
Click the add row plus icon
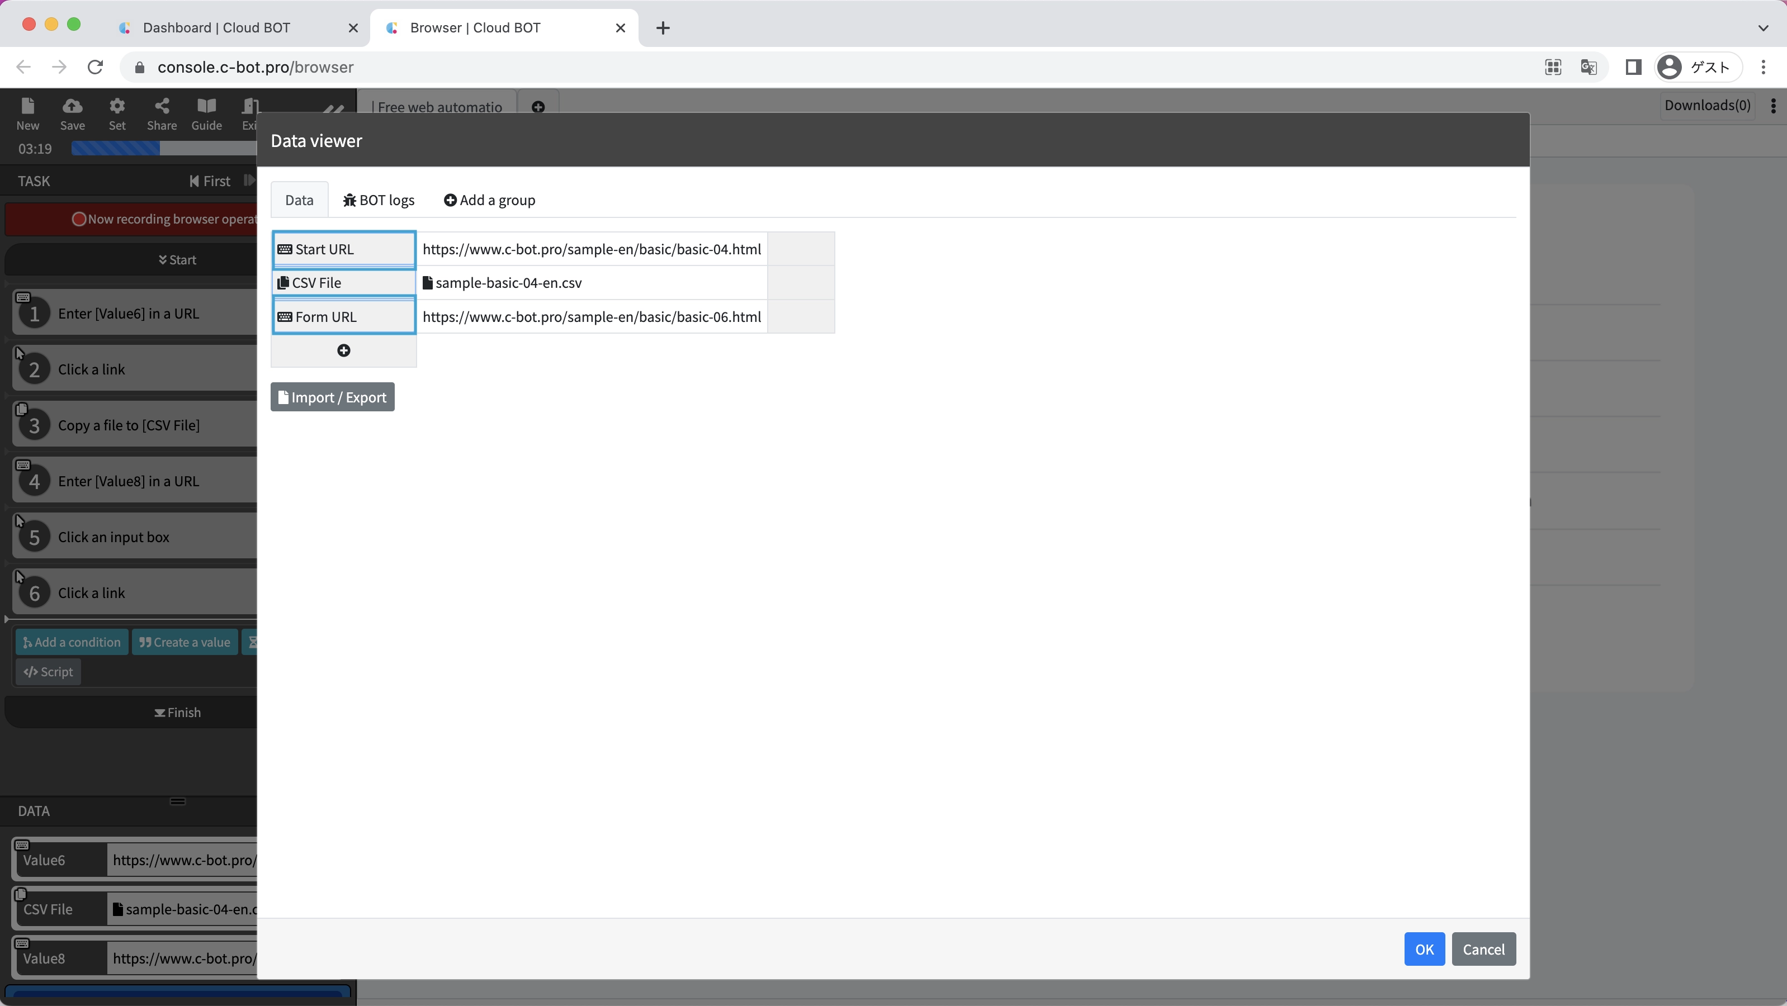[343, 351]
